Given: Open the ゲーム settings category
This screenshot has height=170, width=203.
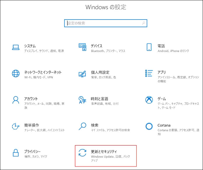Looking at the screenshot, I should click(162, 99).
